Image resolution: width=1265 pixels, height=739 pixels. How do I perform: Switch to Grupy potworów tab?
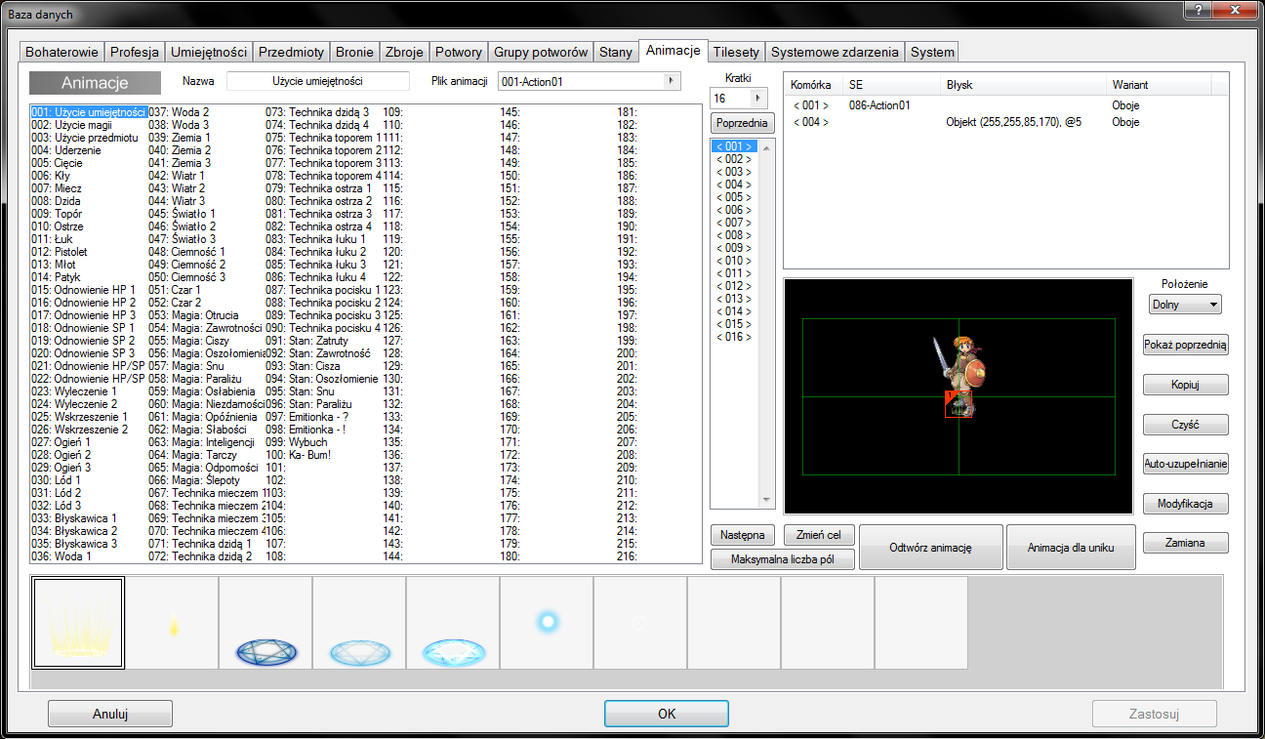pos(541,52)
